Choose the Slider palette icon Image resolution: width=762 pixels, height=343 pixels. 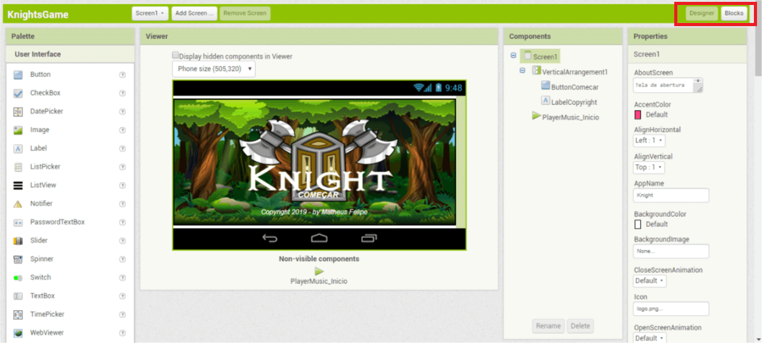coord(18,240)
